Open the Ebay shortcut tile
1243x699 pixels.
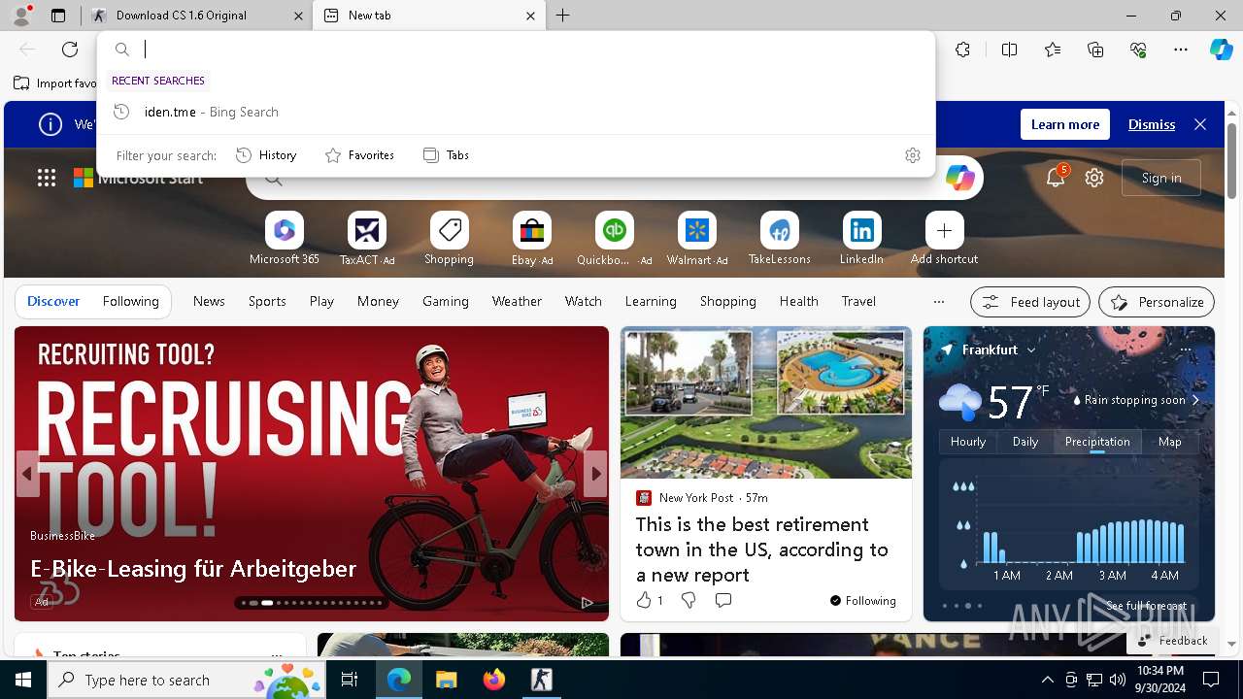531,238
